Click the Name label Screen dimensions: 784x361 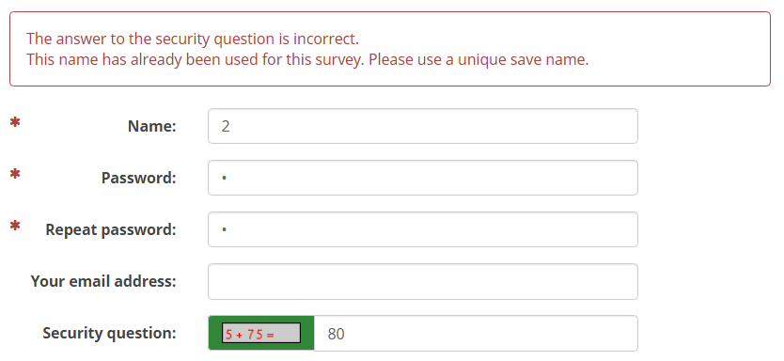point(152,126)
